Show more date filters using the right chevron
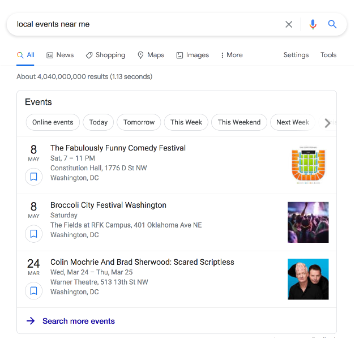The image size is (355, 339). click(327, 123)
